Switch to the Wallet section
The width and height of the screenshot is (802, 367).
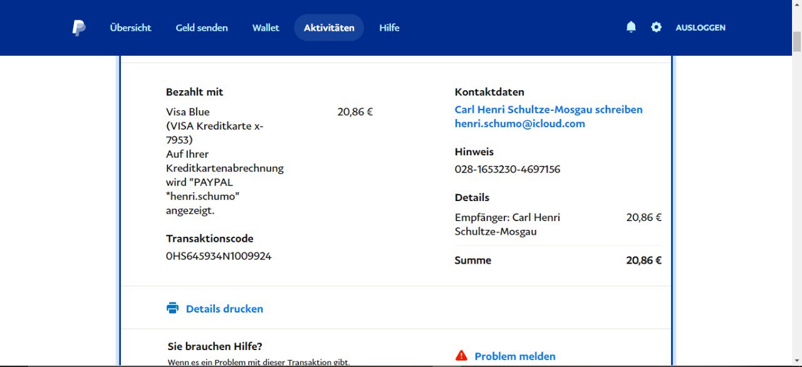(x=266, y=28)
